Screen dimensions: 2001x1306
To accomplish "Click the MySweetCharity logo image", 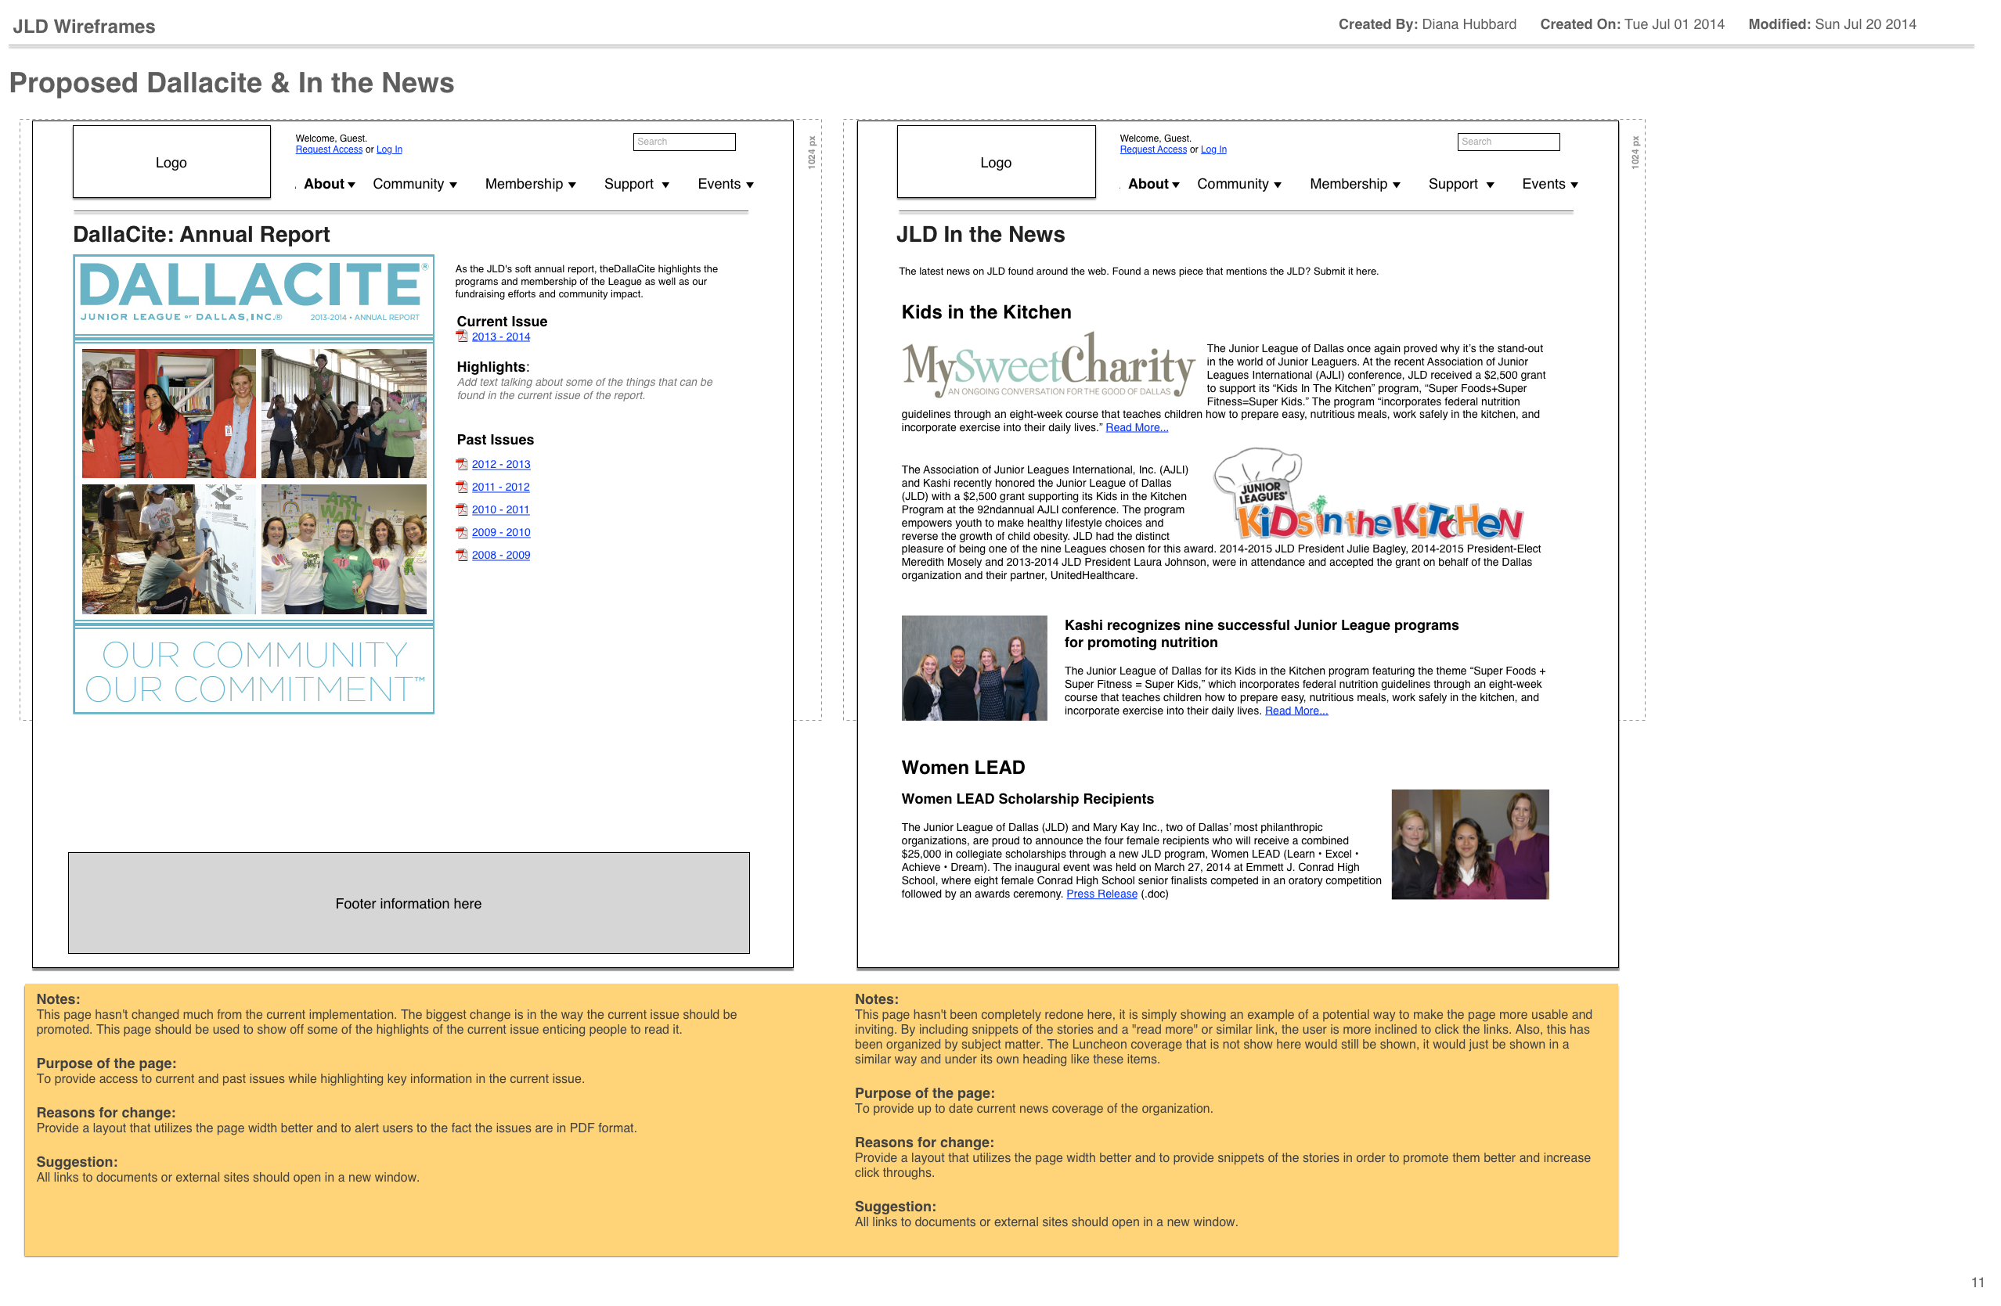I will point(1048,365).
